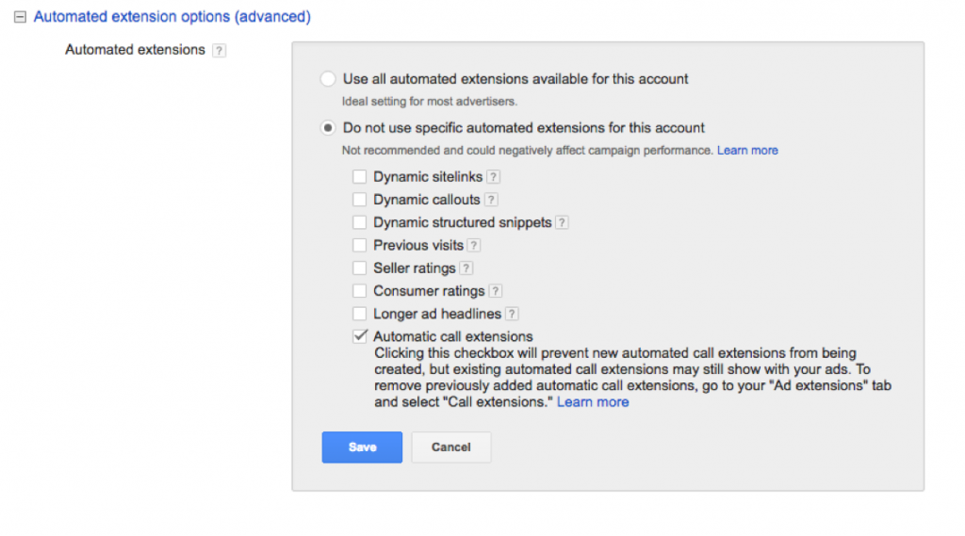Open help icon for Dynamic callouts
The image size is (965, 536).
(491, 200)
